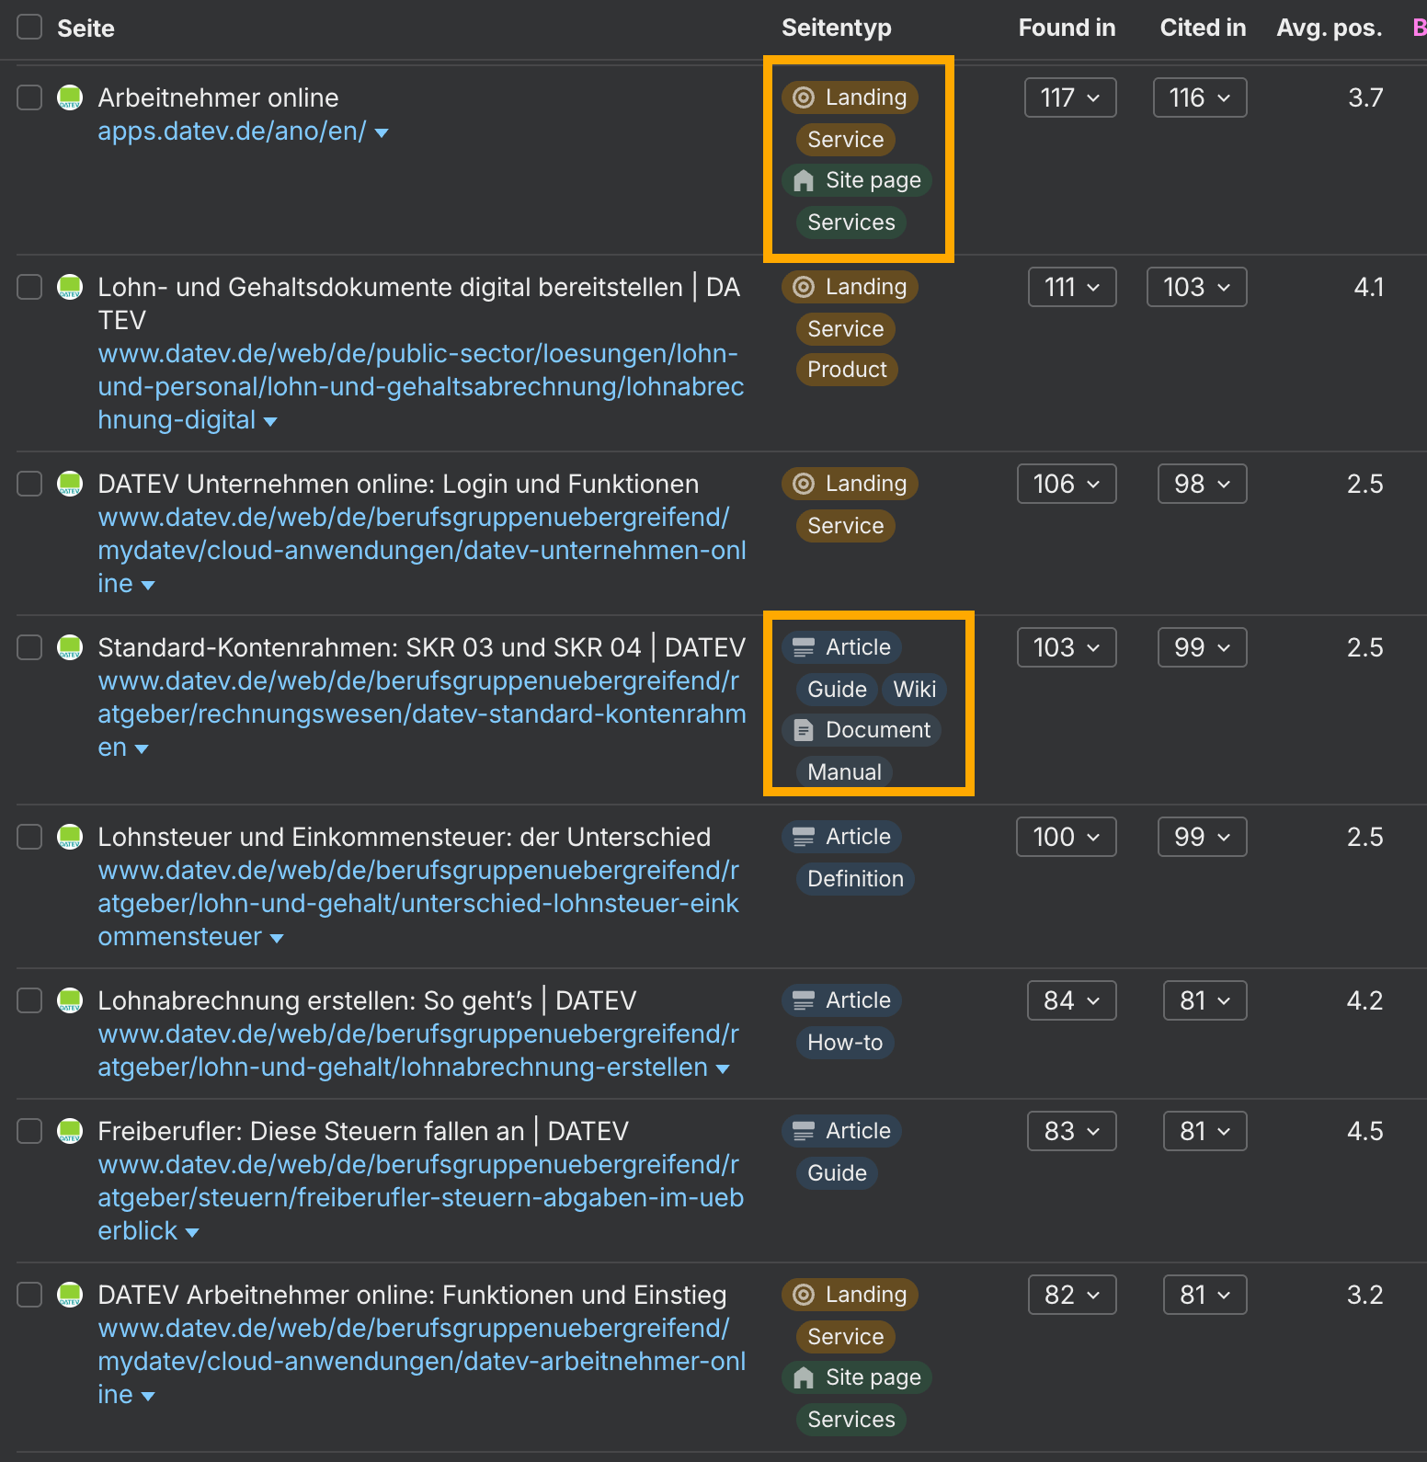
Task: Click DATEV favicon next to Standard-Kontenrahmen row
Action: tap(70, 647)
